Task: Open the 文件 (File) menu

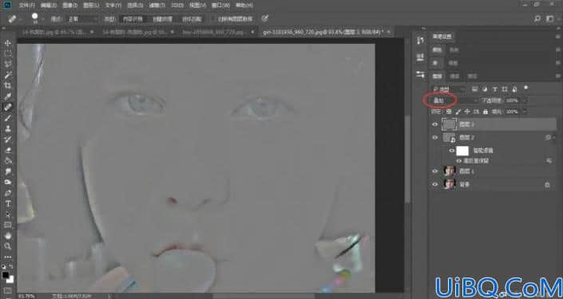Action: 26,6
